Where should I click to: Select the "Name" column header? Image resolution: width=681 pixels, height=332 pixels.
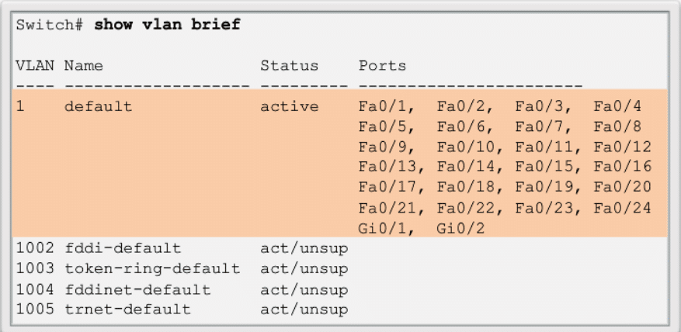tap(84, 66)
